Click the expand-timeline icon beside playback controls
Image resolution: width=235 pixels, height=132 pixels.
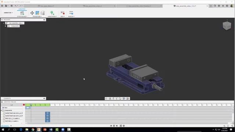121,126
